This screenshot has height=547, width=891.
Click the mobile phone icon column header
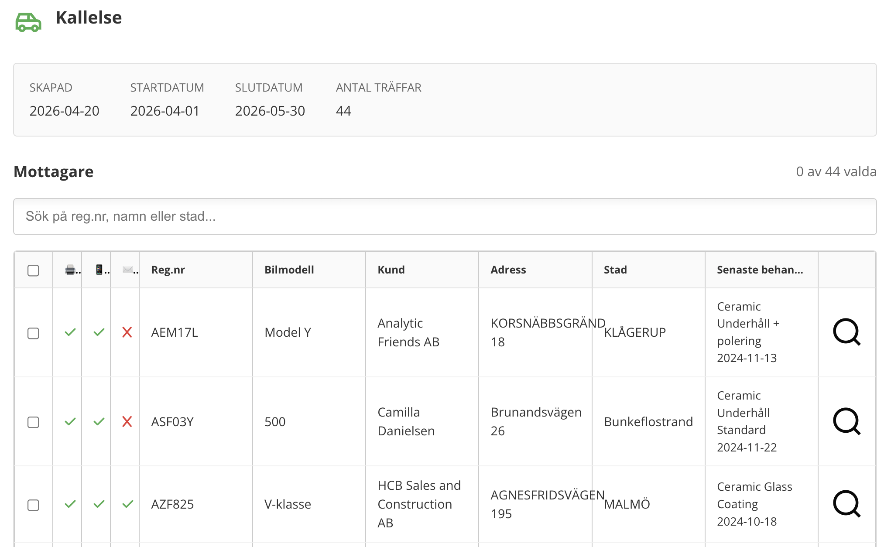point(99,270)
